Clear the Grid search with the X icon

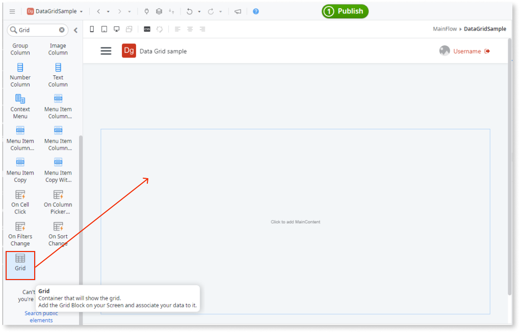click(63, 30)
